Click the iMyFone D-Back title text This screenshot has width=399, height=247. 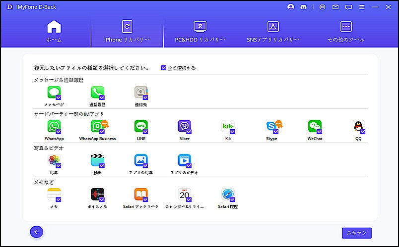[x=36, y=7]
